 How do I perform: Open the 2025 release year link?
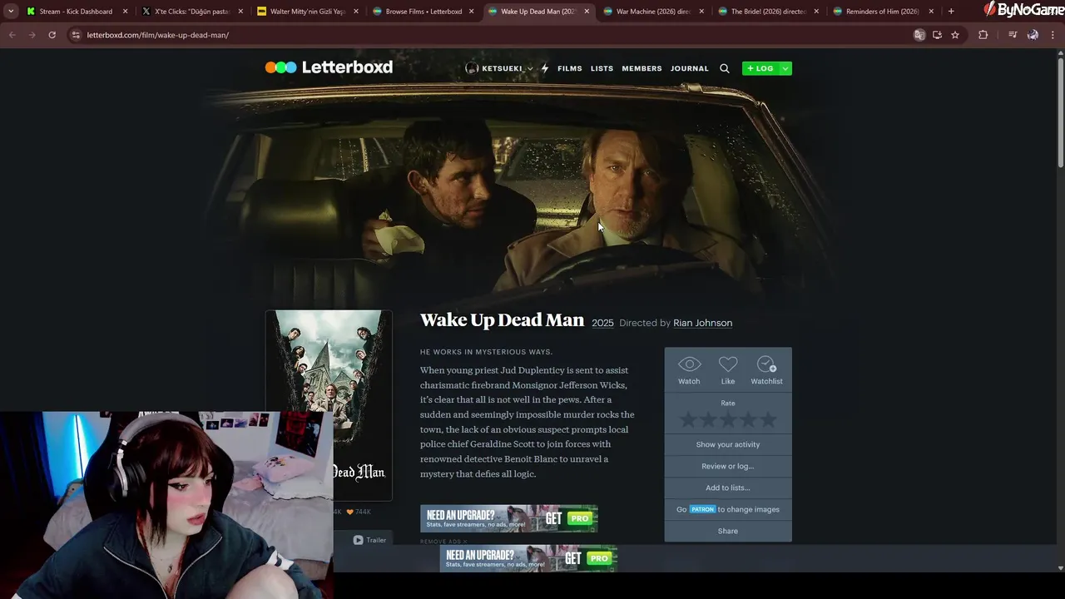point(602,323)
